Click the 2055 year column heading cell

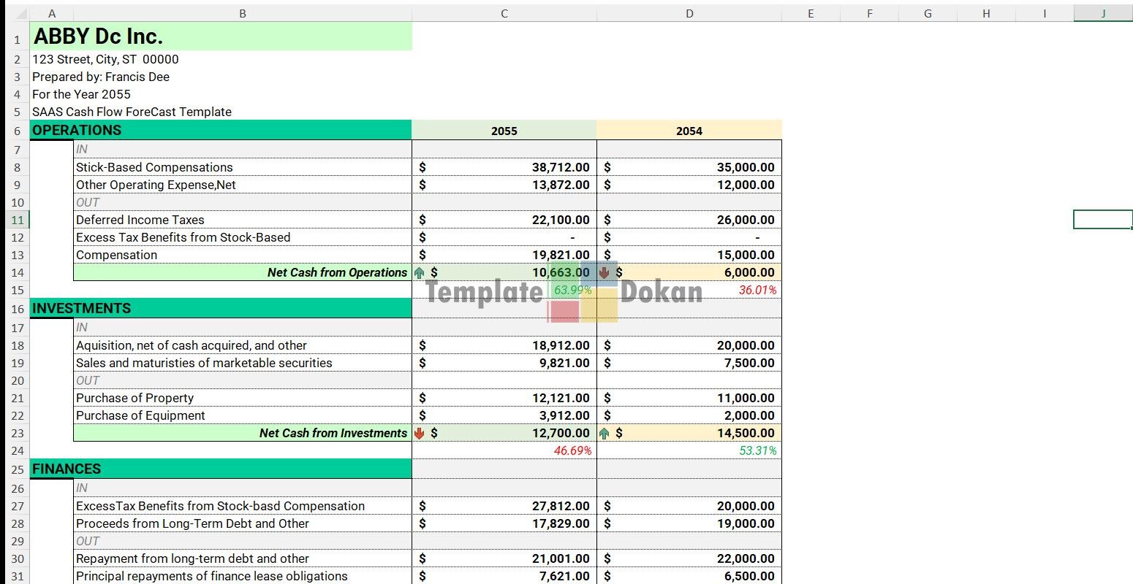[x=504, y=131]
